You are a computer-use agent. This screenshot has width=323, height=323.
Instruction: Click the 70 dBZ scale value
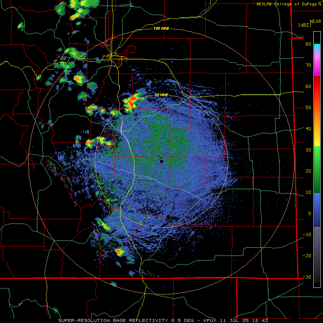pos(308,65)
